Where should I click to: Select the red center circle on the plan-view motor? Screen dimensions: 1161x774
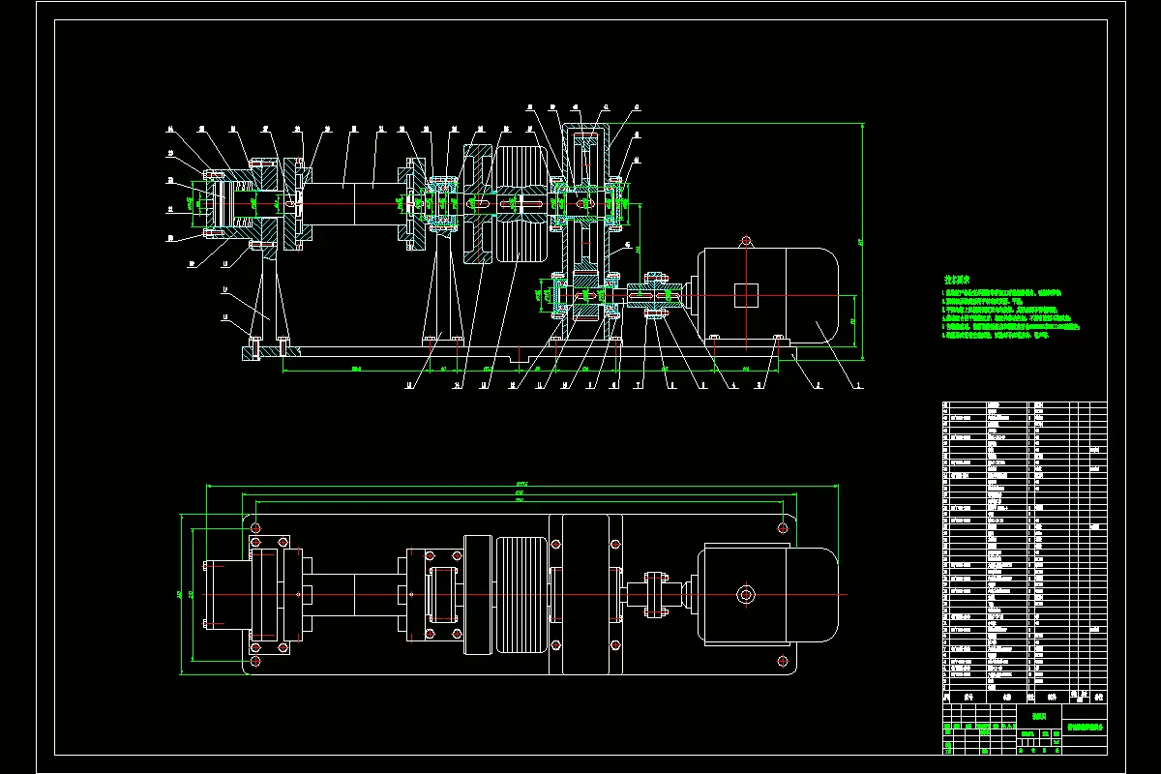coord(746,594)
